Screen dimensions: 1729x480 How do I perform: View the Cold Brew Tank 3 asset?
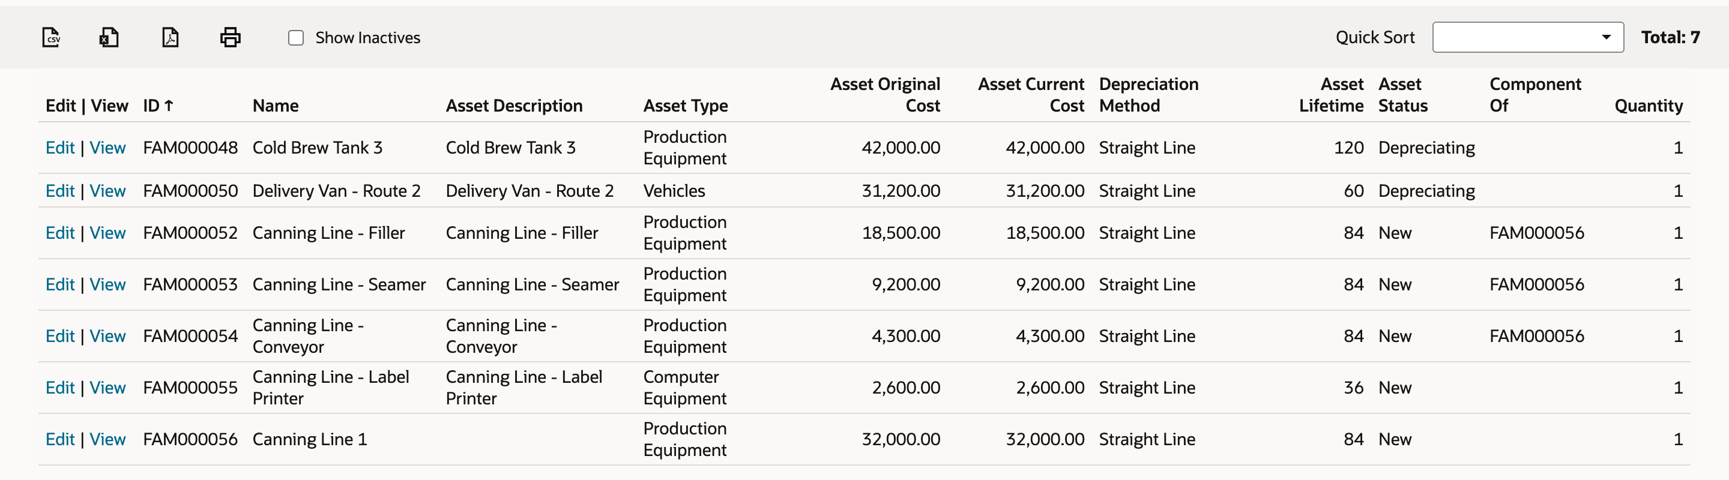pyautogui.click(x=107, y=148)
